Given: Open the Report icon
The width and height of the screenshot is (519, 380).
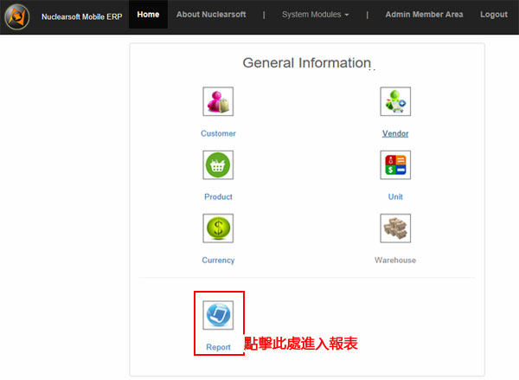Looking at the screenshot, I should pos(218,315).
